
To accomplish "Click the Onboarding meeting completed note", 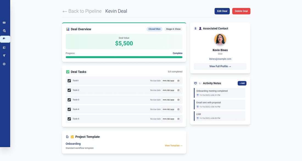I will 220,93.
